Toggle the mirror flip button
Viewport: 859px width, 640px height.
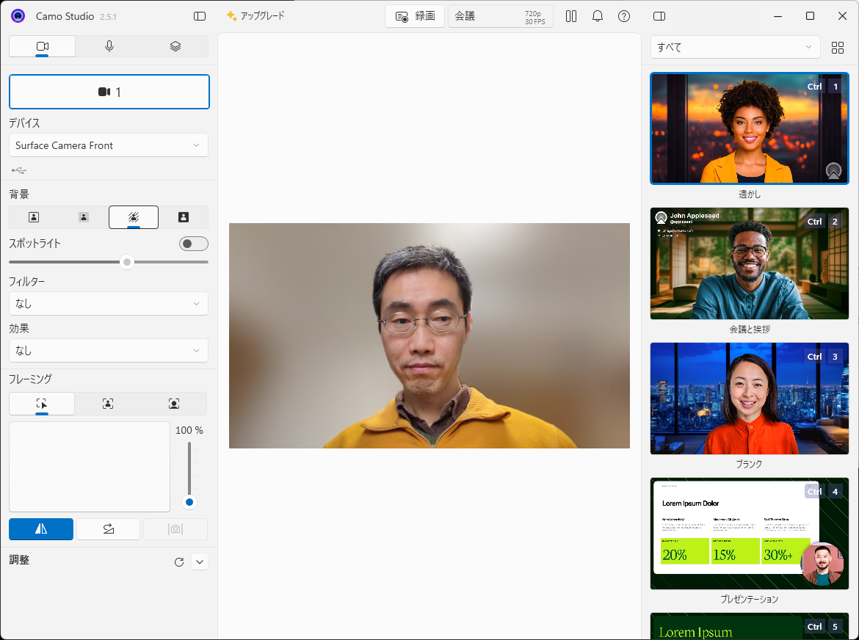point(41,529)
